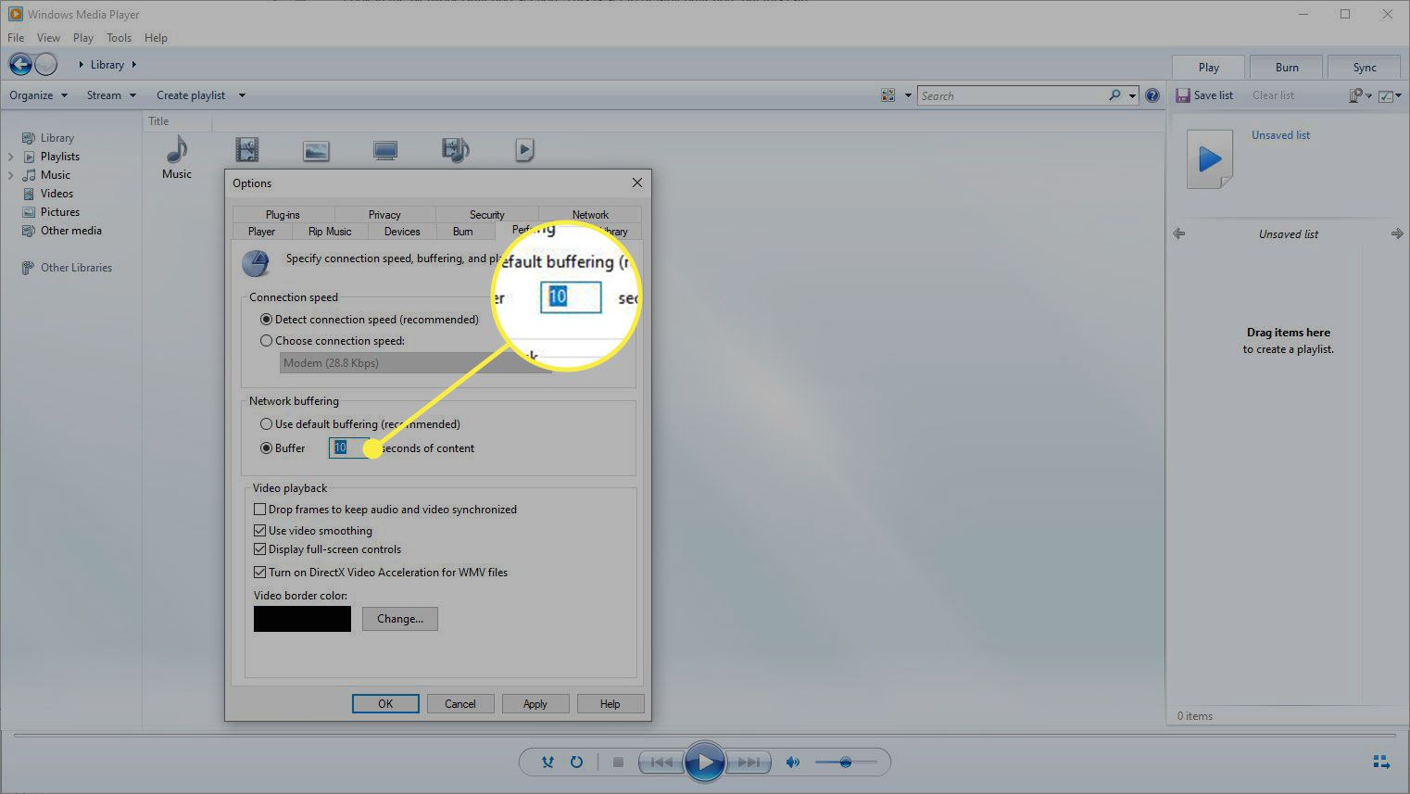Switch to the Devices tab
The width and height of the screenshot is (1410, 794).
point(402,232)
